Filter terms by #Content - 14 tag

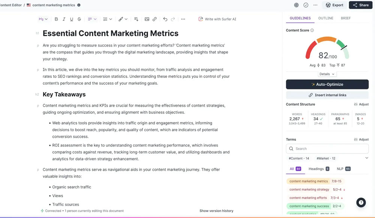coord(299,158)
